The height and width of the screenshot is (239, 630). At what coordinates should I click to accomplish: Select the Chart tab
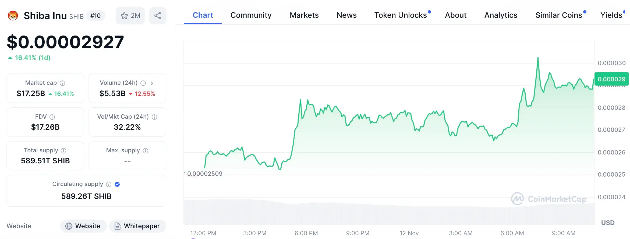pyautogui.click(x=203, y=15)
